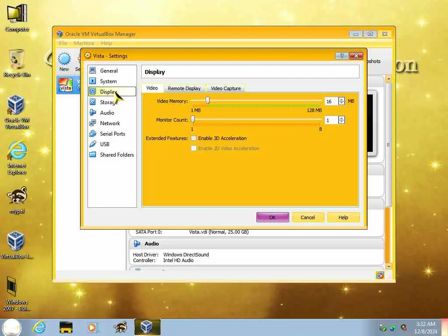The height and width of the screenshot is (336, 448).
Task: Select the Vista virtual machine entry
Action: coord(69,85)
